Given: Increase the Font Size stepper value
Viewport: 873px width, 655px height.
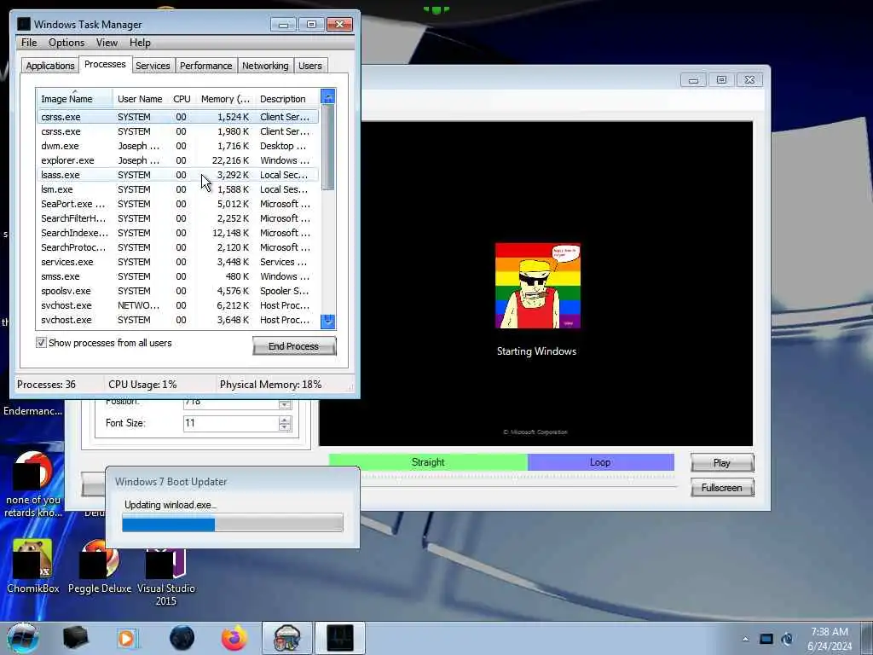Looking at the screenshot, I should (x=285, y=420).
